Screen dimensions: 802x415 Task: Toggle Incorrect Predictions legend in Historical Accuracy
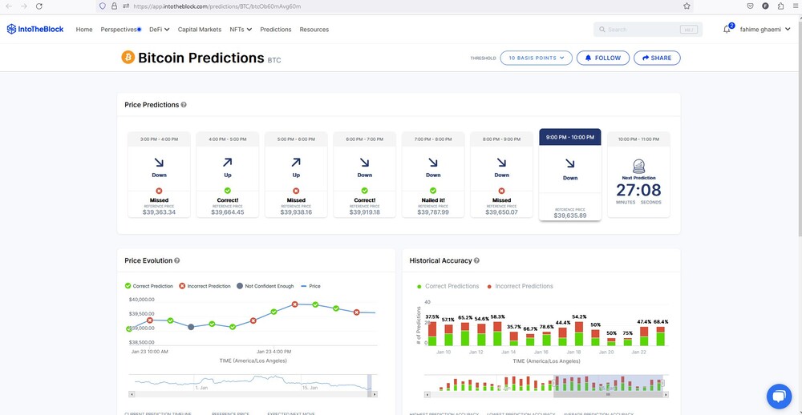click(x=520, y=286)
